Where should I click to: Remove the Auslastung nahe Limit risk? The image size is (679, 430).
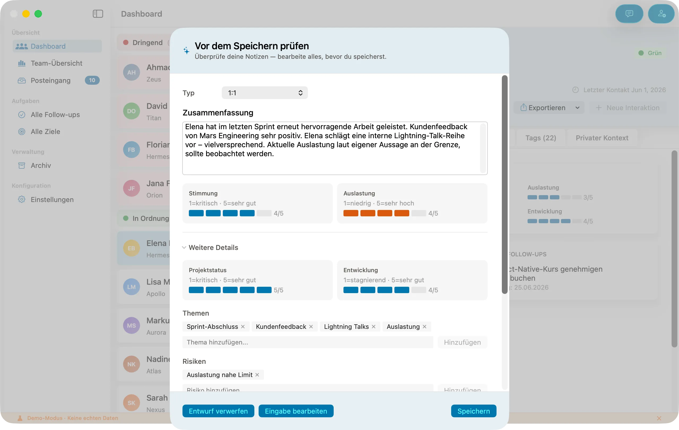click(x=257, y=375)
